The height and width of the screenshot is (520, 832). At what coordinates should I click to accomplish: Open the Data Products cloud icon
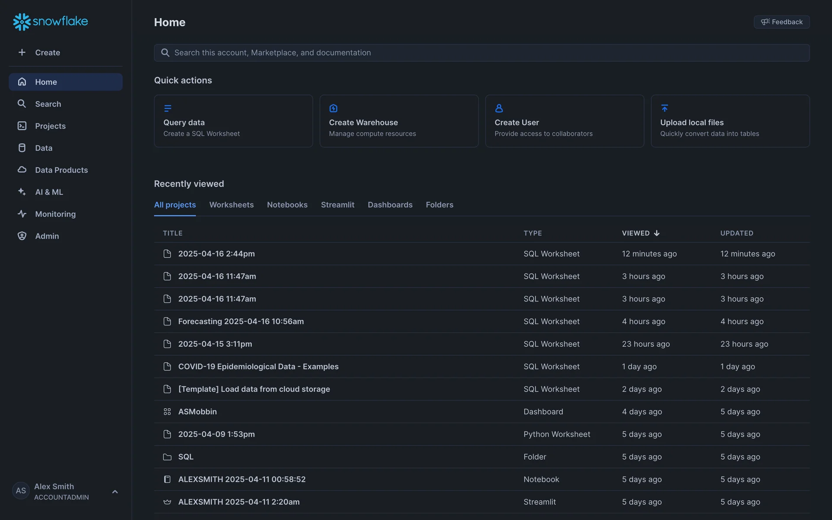click(x=22, y=170)
